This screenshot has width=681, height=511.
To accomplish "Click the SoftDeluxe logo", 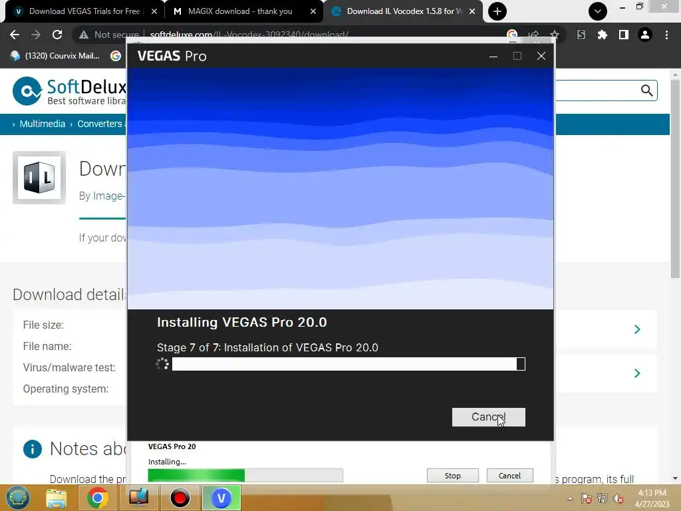I will pyautogui.click(x=69, y=91).
